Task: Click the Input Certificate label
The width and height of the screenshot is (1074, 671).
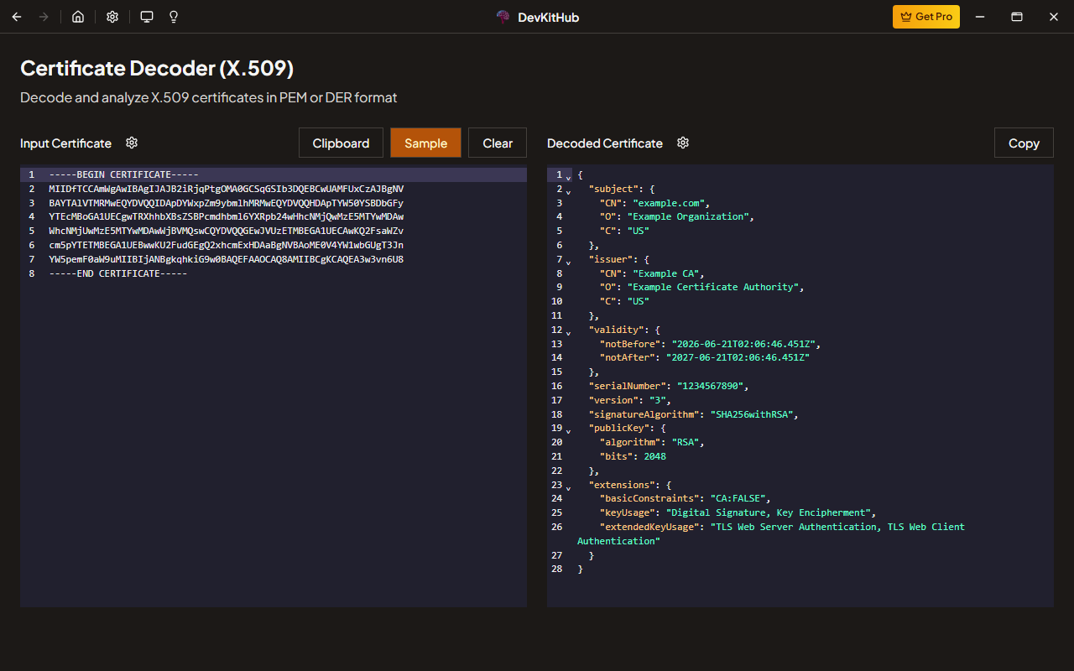Action: [65, 143]
